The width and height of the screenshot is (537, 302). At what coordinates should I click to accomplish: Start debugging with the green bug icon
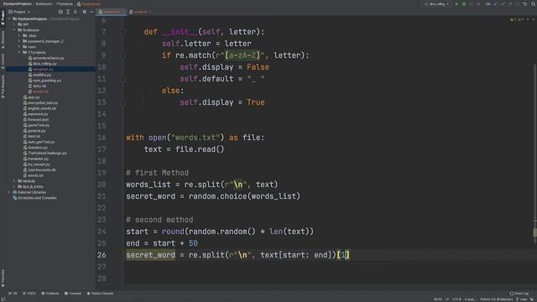[x=464, y=4]
